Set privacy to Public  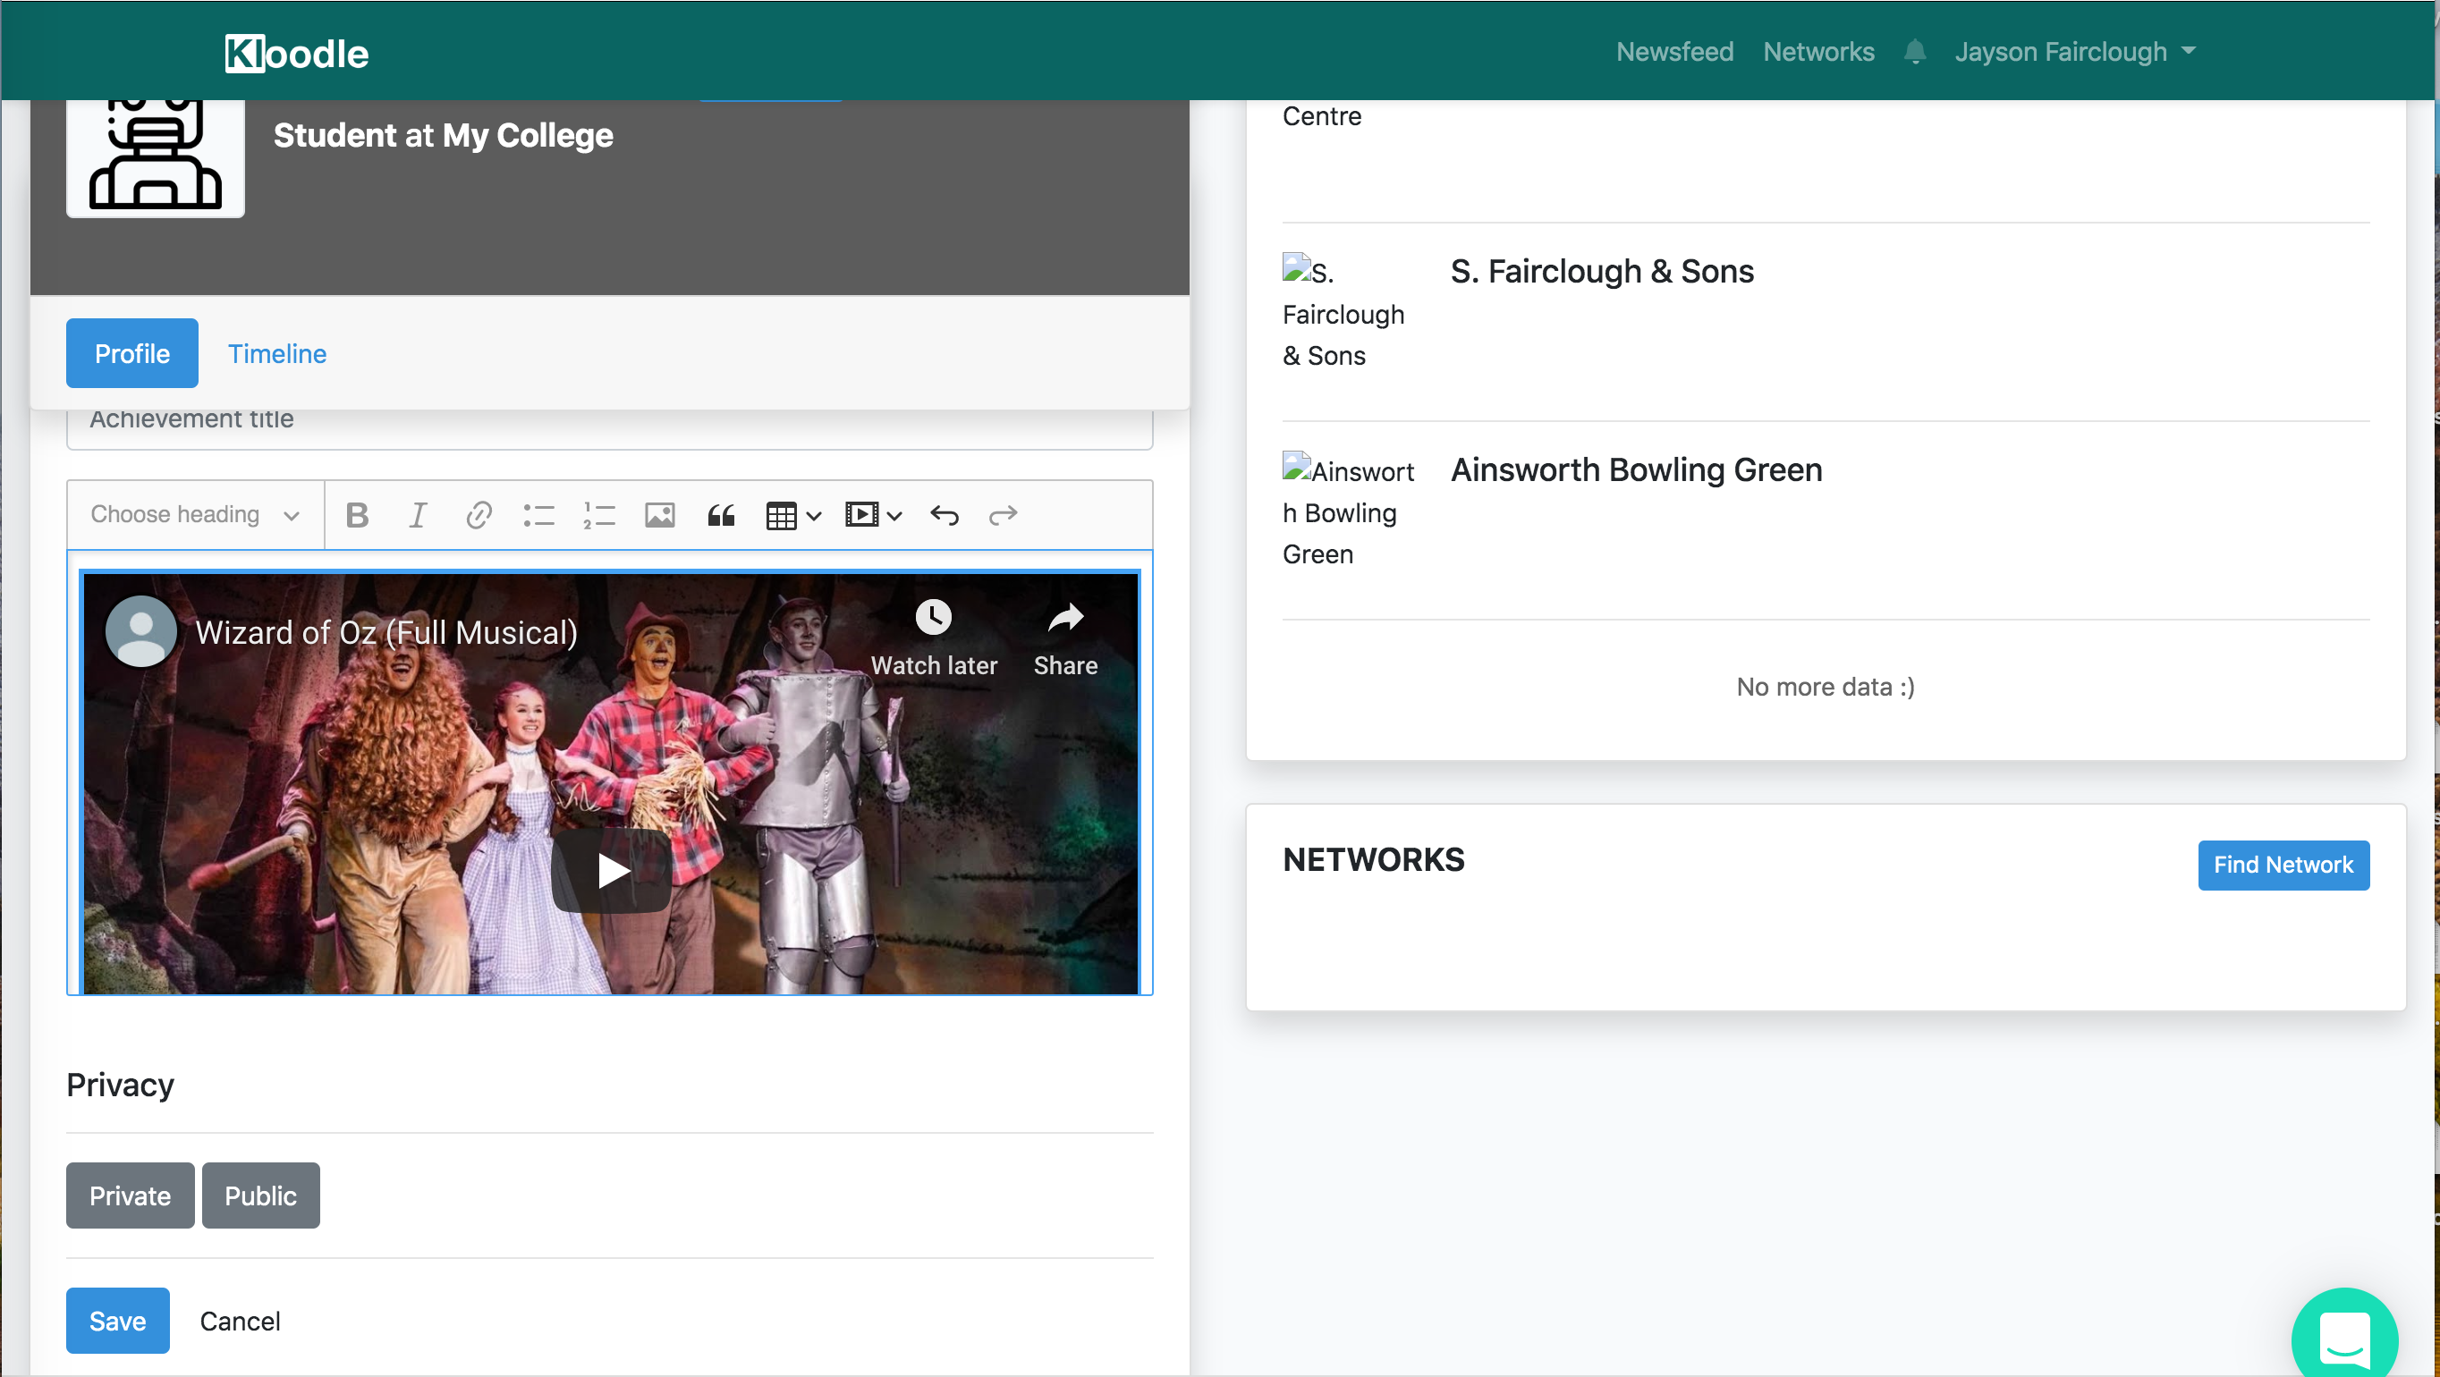(260, 1195)
